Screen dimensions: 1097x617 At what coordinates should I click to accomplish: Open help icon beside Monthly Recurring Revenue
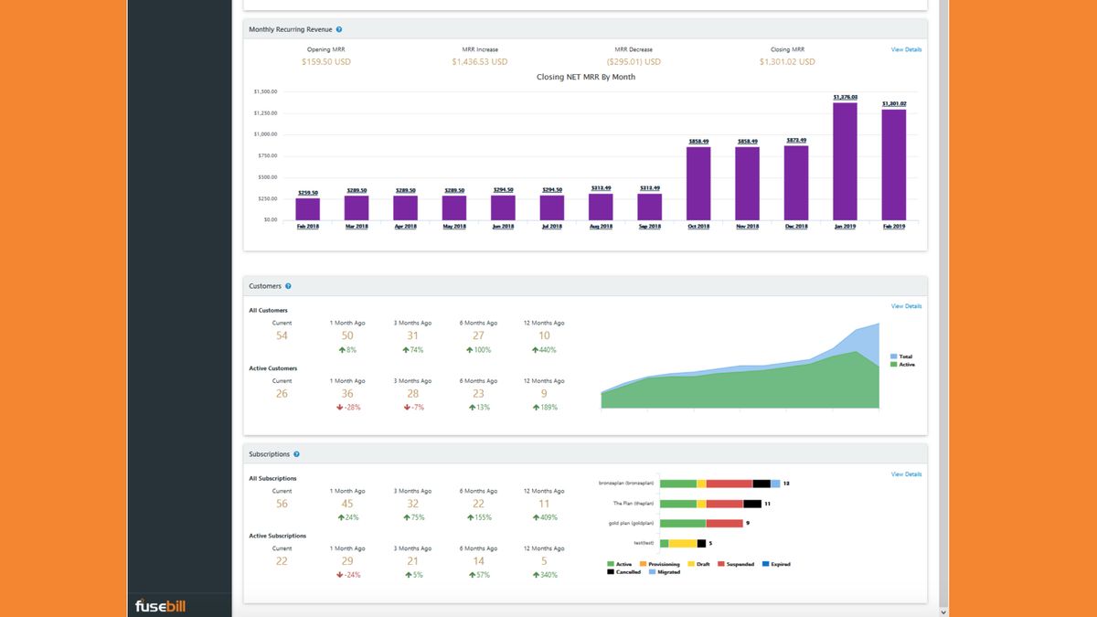point(339,30)
